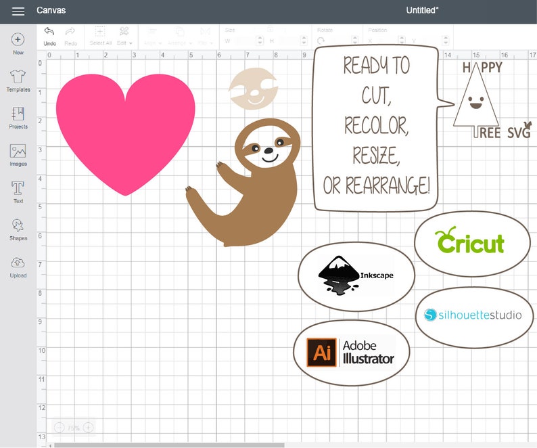Image resolution: width=537 pixels, height=448 pixels.
Task: Click the Position X stepper
Action: [x=402, y=41]
